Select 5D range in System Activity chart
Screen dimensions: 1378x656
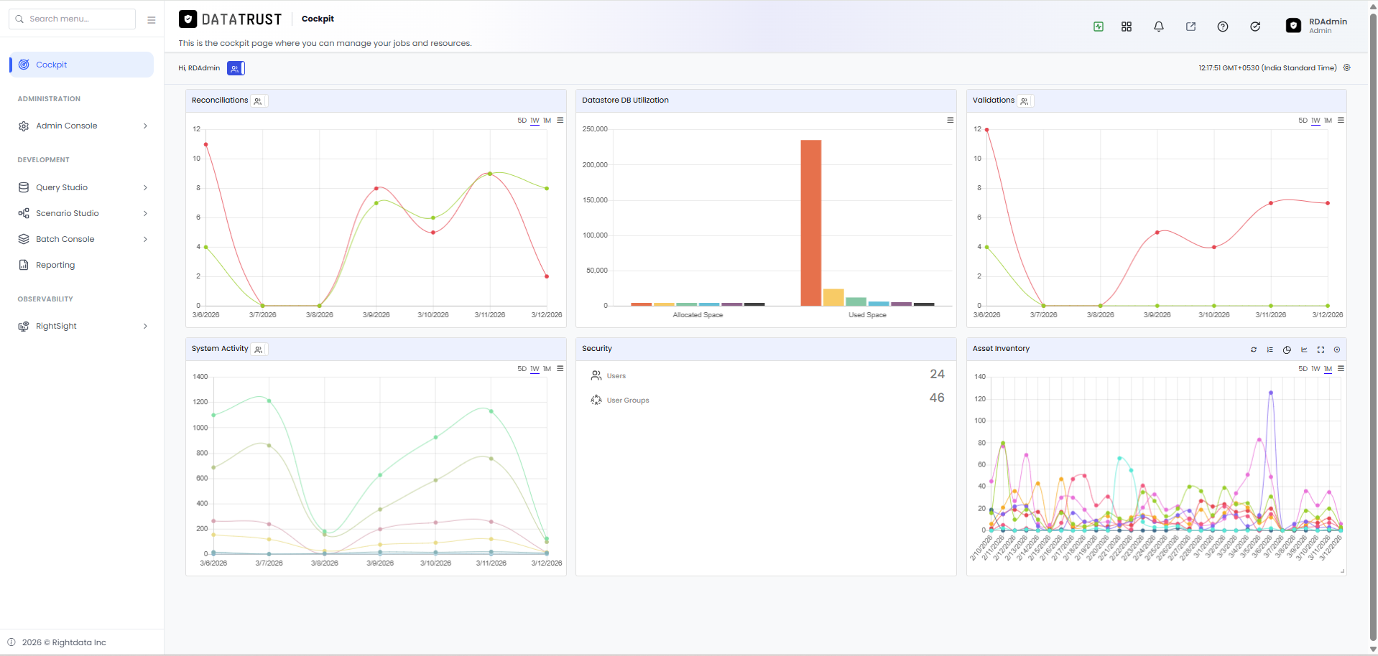[522, 369]
